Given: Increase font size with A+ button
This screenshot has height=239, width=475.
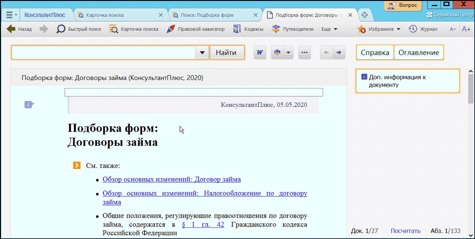Looking at the screenshot, I should [x=466, y=29].
